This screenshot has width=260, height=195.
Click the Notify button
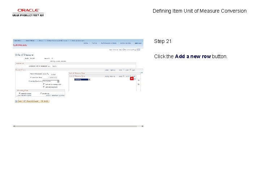[x=45, y=101]
